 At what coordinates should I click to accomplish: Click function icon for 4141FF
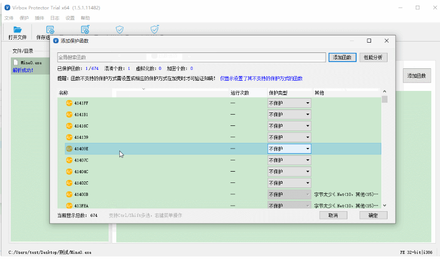coord(69,103)
